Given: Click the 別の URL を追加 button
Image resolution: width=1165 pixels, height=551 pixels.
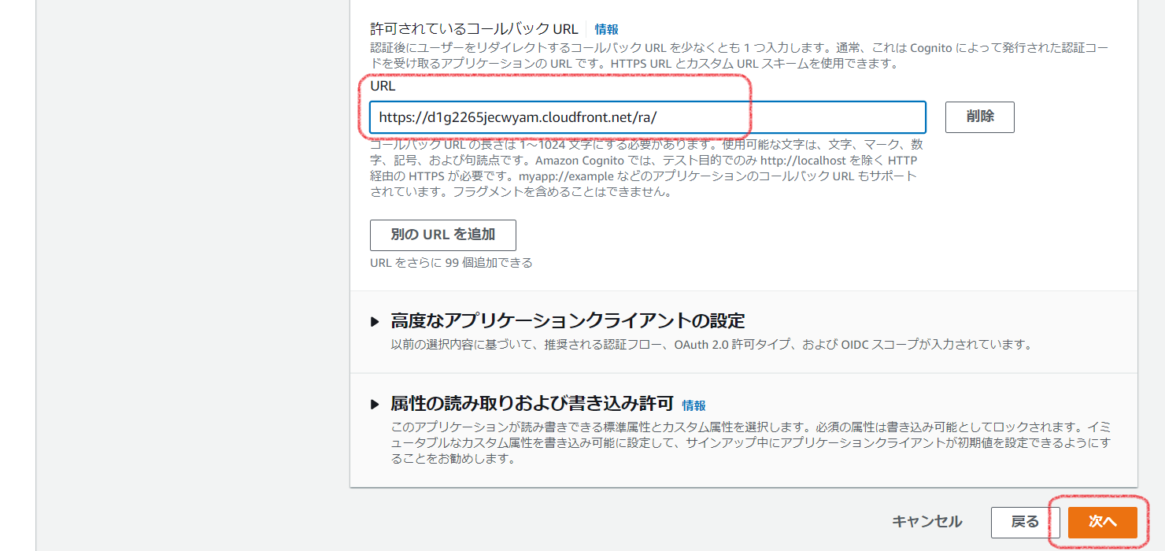Looking at the screenshot, I should (x=442, y=235).
